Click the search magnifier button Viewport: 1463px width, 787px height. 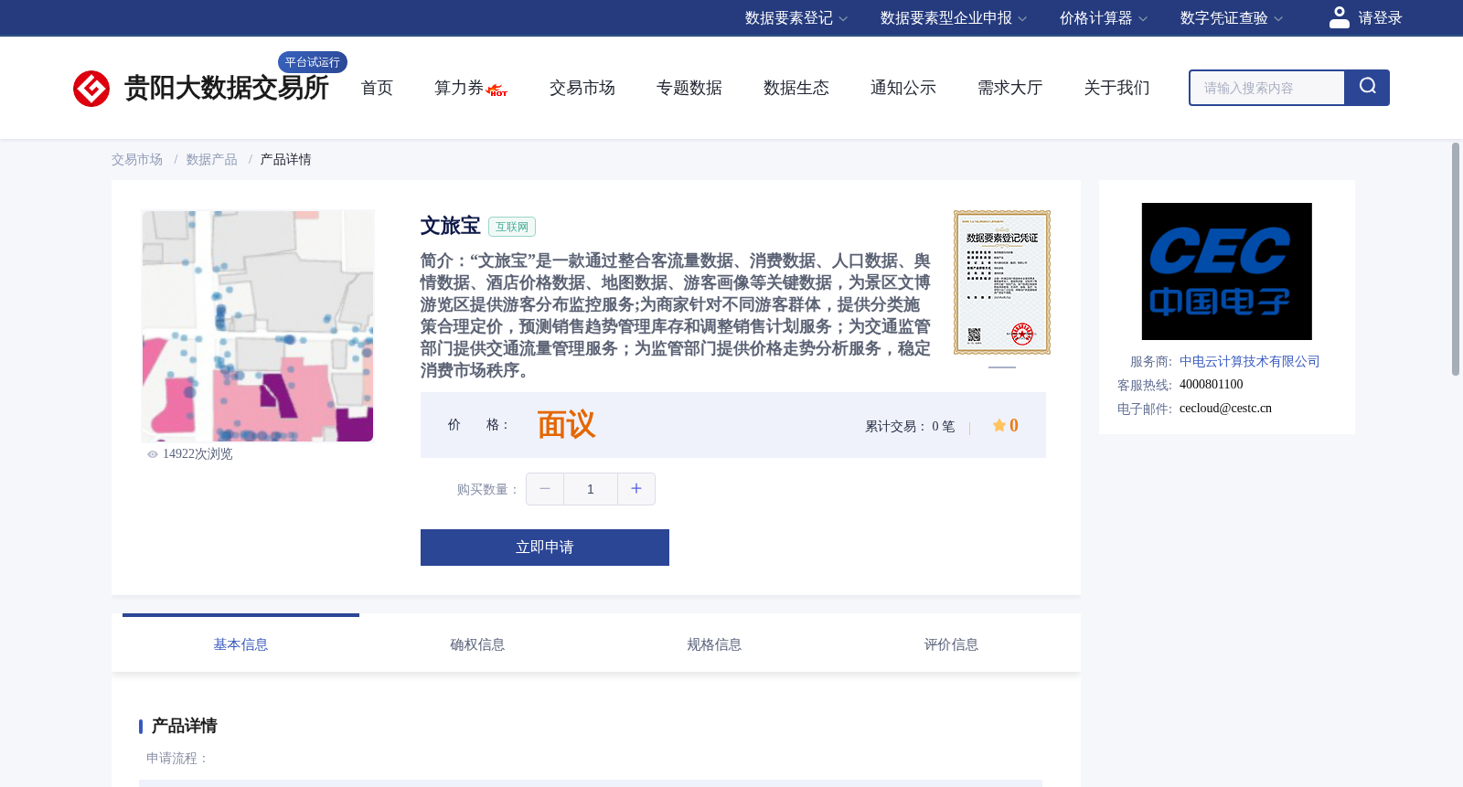click(1367, 88)
